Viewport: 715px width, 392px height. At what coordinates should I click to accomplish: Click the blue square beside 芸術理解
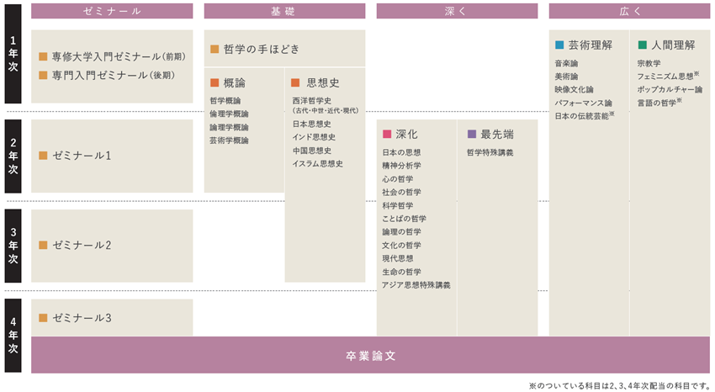pos(559,45)
